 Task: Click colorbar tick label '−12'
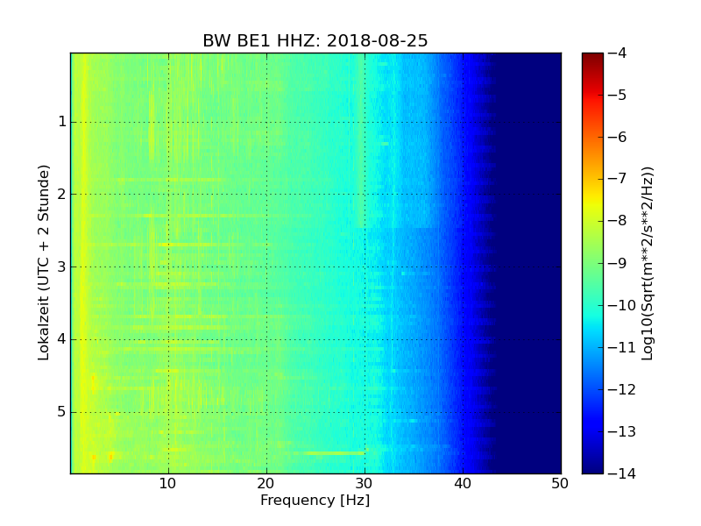[x=622, y=389]
